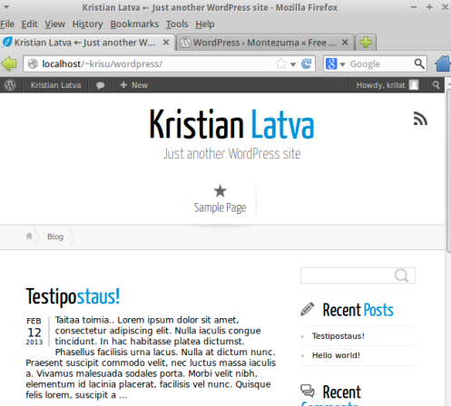Click sidebar search magnifier icon
The height and width of the screenshot is (406, 451).
[x=401, y=275]
